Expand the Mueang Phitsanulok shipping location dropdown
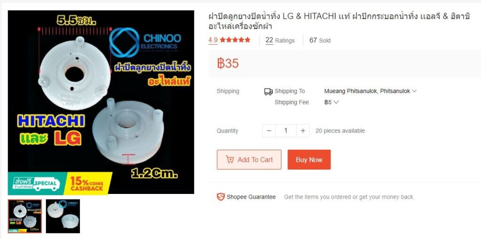481x239 pixels. [x=370, y=91]
